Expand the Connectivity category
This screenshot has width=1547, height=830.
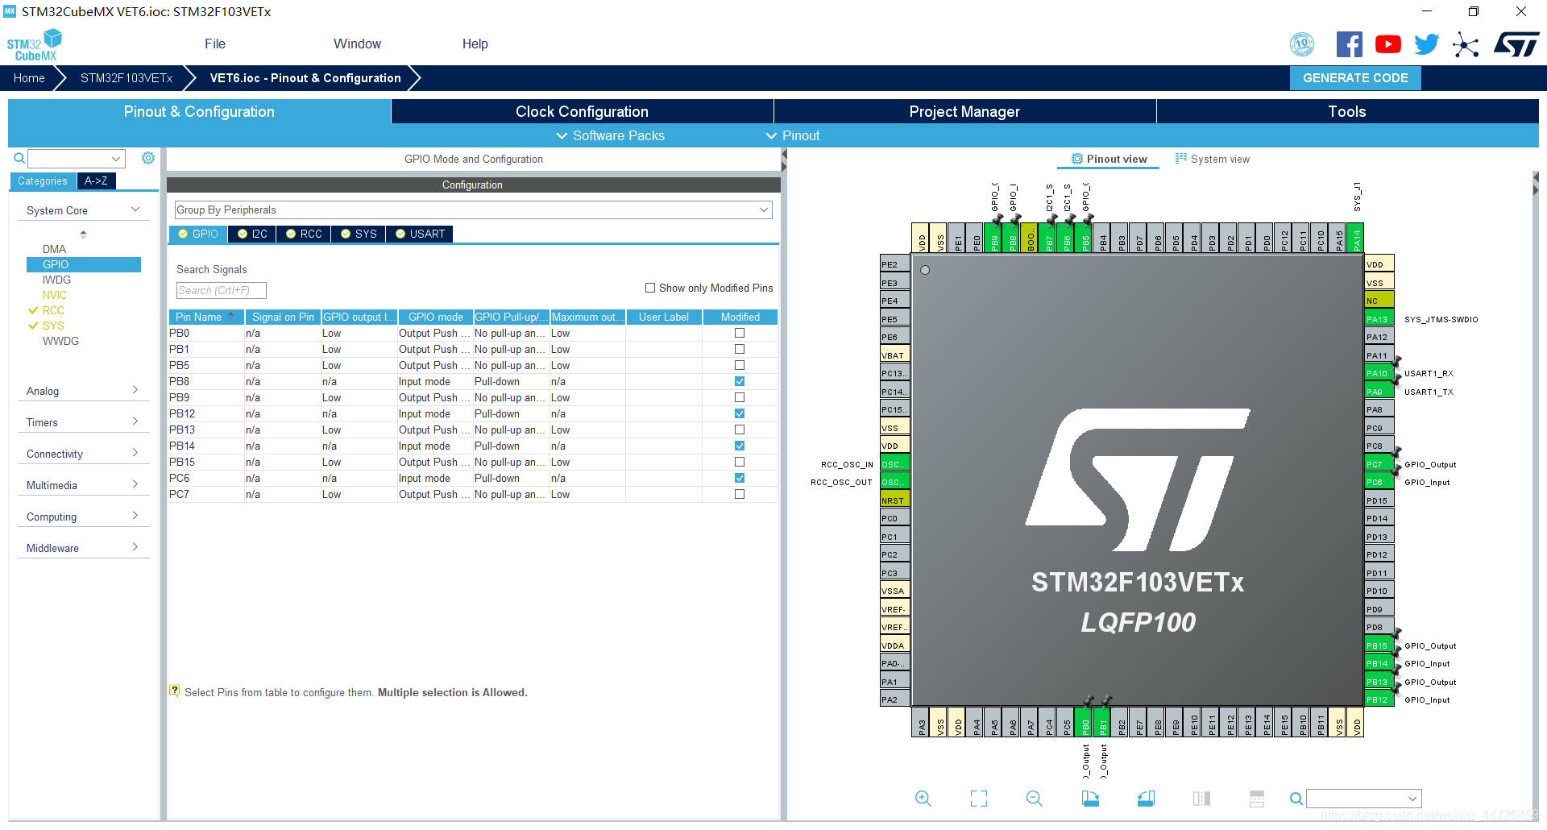pyautogui.click(x=83, y=454)
